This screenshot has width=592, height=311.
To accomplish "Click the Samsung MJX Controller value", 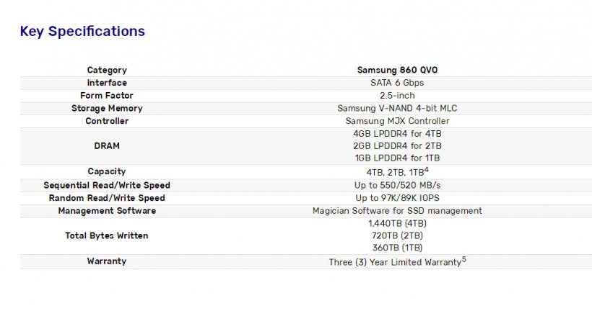I will [x=397, y=121].
